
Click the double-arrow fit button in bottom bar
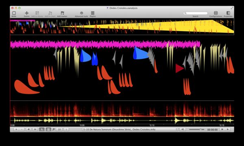28,129
